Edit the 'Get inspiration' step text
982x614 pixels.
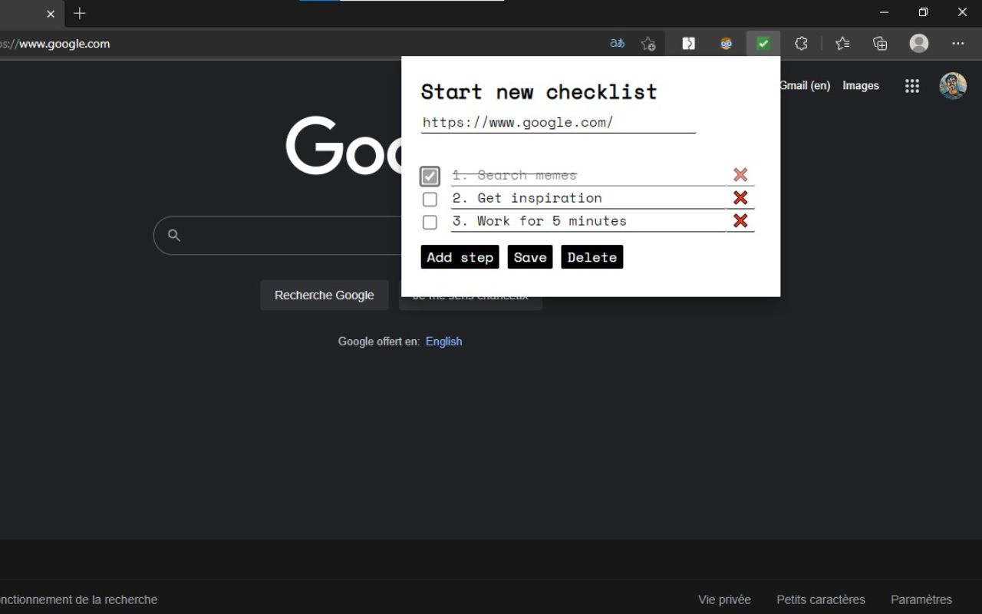click(588, 198)
